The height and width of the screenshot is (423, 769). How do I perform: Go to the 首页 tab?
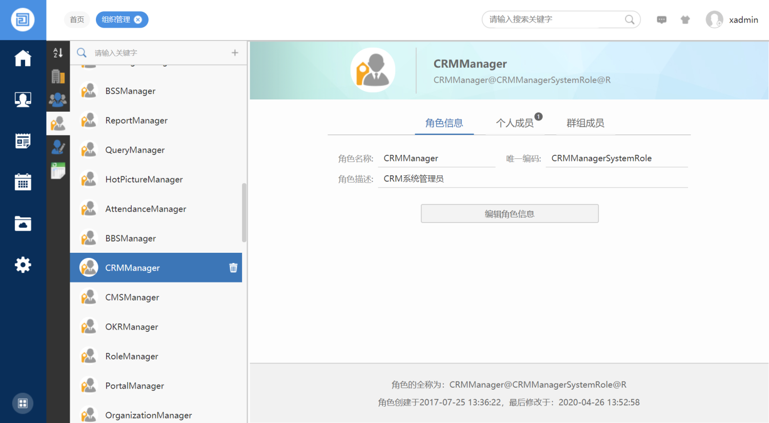point(77,20)
